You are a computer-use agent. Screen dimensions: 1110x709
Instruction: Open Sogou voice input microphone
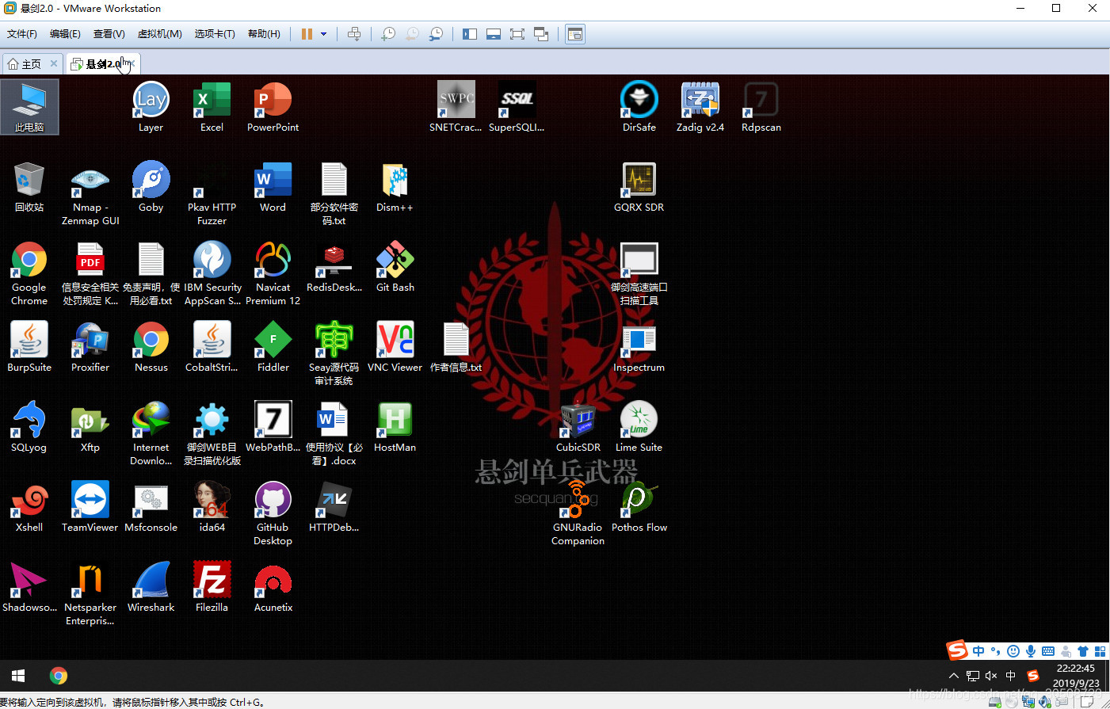point(1031,651)
